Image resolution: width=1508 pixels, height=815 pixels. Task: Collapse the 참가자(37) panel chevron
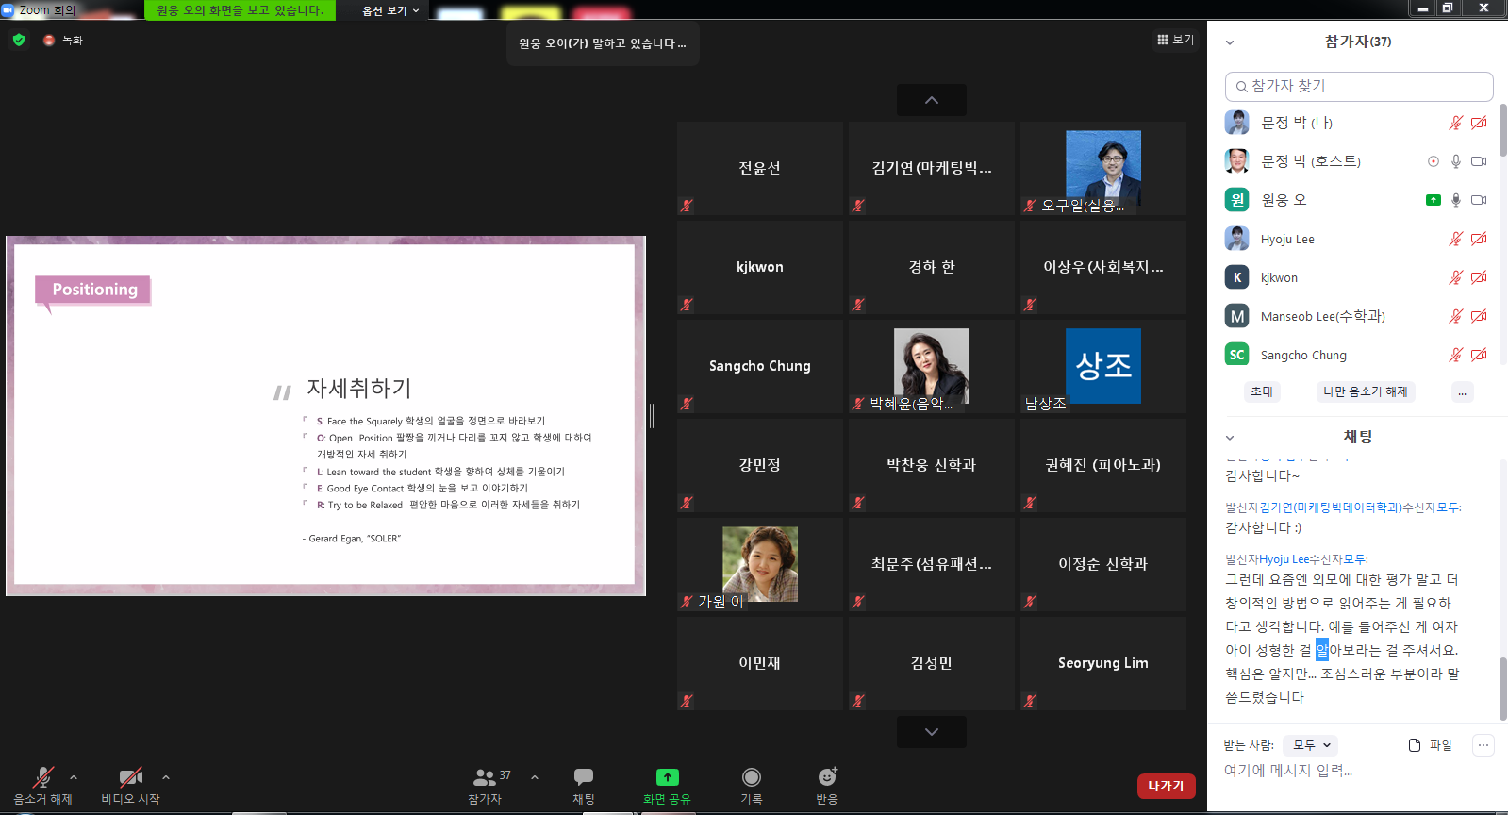1230,42
